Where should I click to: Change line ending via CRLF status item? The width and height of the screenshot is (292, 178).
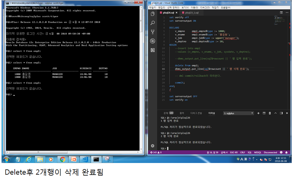pos(243,152)
